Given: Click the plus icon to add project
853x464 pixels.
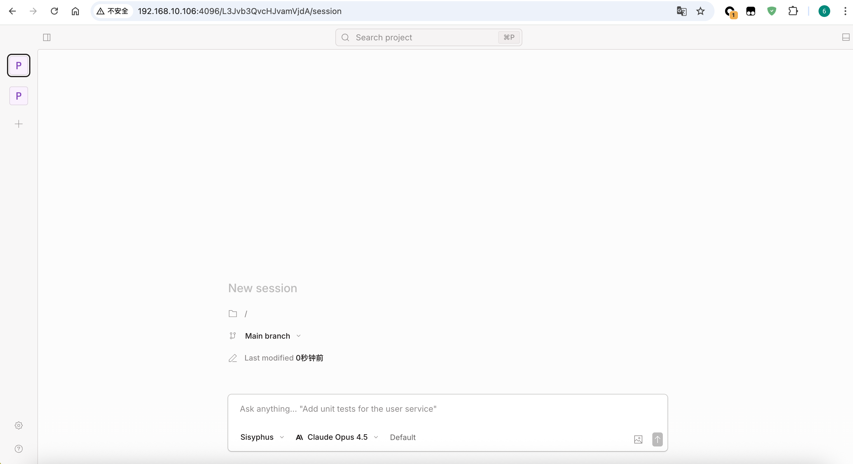Looking at the screenshot, I should click(x=18, y=124).
